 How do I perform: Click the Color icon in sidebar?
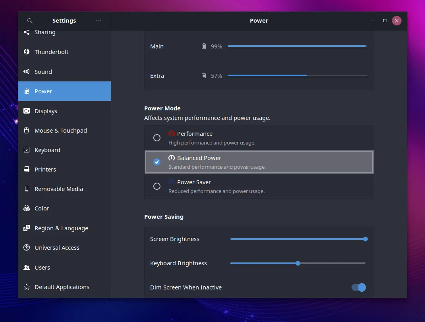click(27, 208)
